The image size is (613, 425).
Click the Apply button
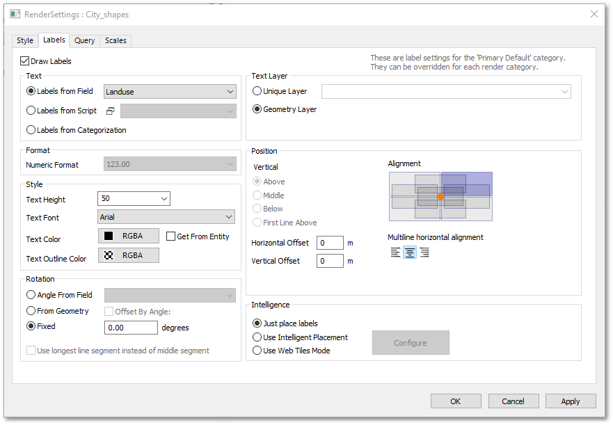[x=571, y=401]
